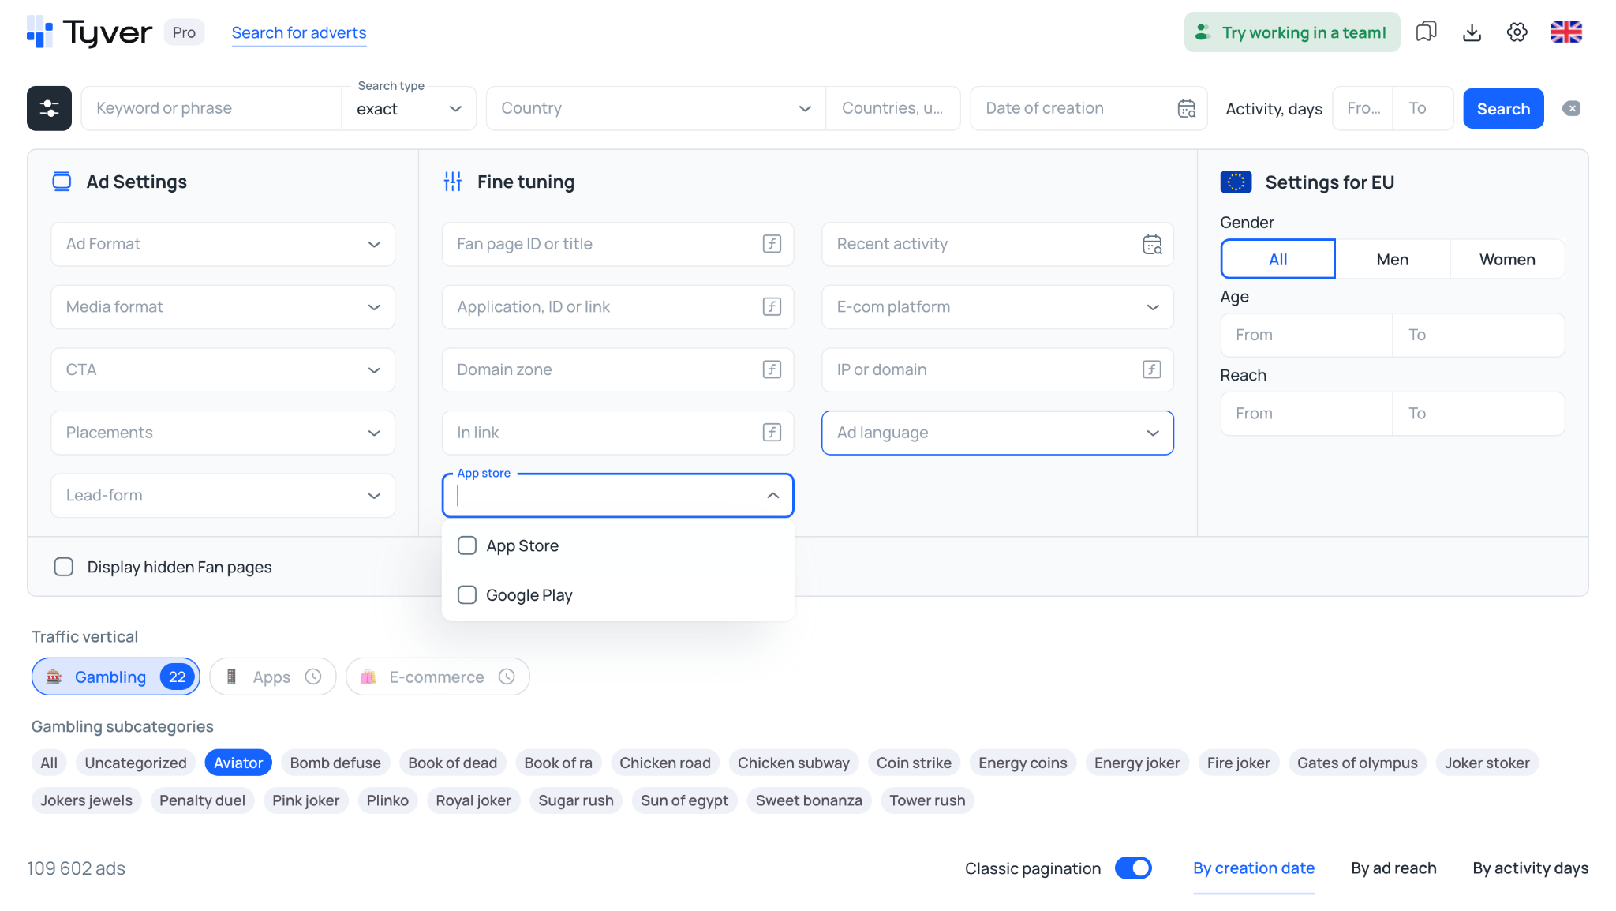Collapse the App store dropdown chevron

(772, 495)
